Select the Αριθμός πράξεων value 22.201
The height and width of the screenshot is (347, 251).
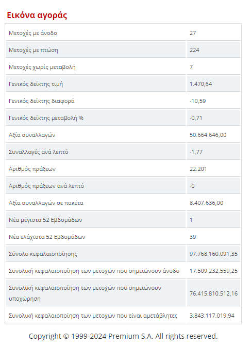pyautogui.click(x=198, y=169)
